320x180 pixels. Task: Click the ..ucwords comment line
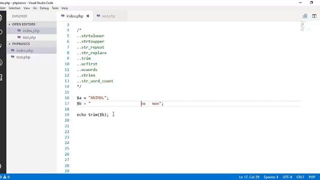pyautogui.click(x=87, y=69)
